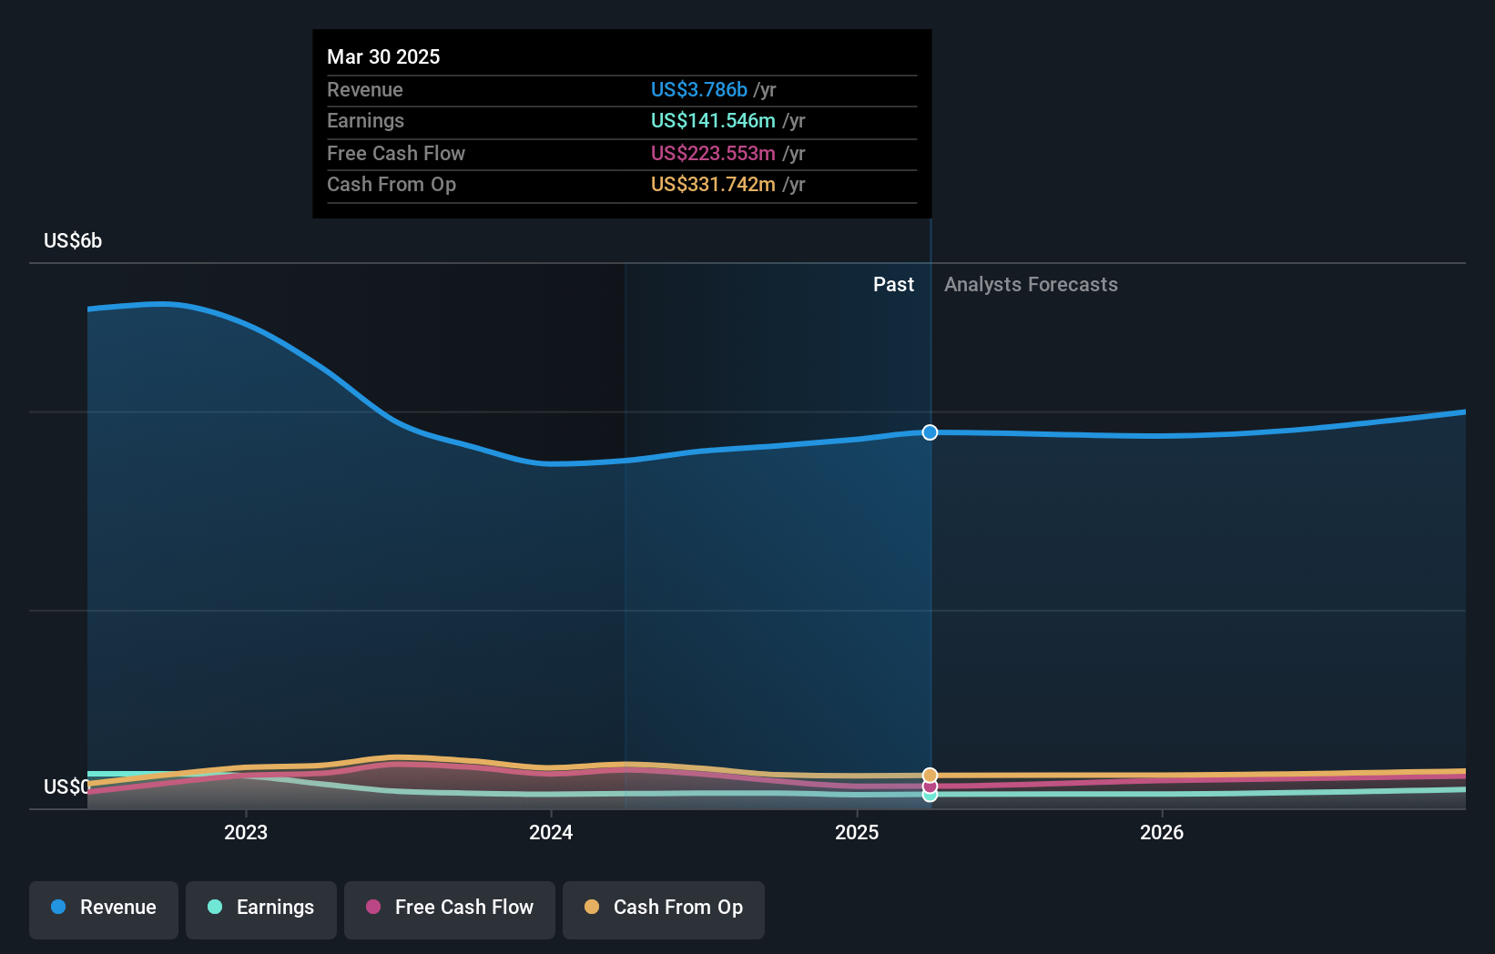Select the Revenue data point on the chart

(930, 432)
